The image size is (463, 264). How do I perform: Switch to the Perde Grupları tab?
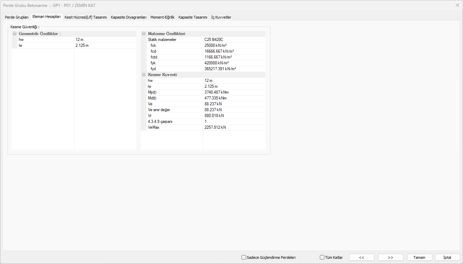pos(17,17)
